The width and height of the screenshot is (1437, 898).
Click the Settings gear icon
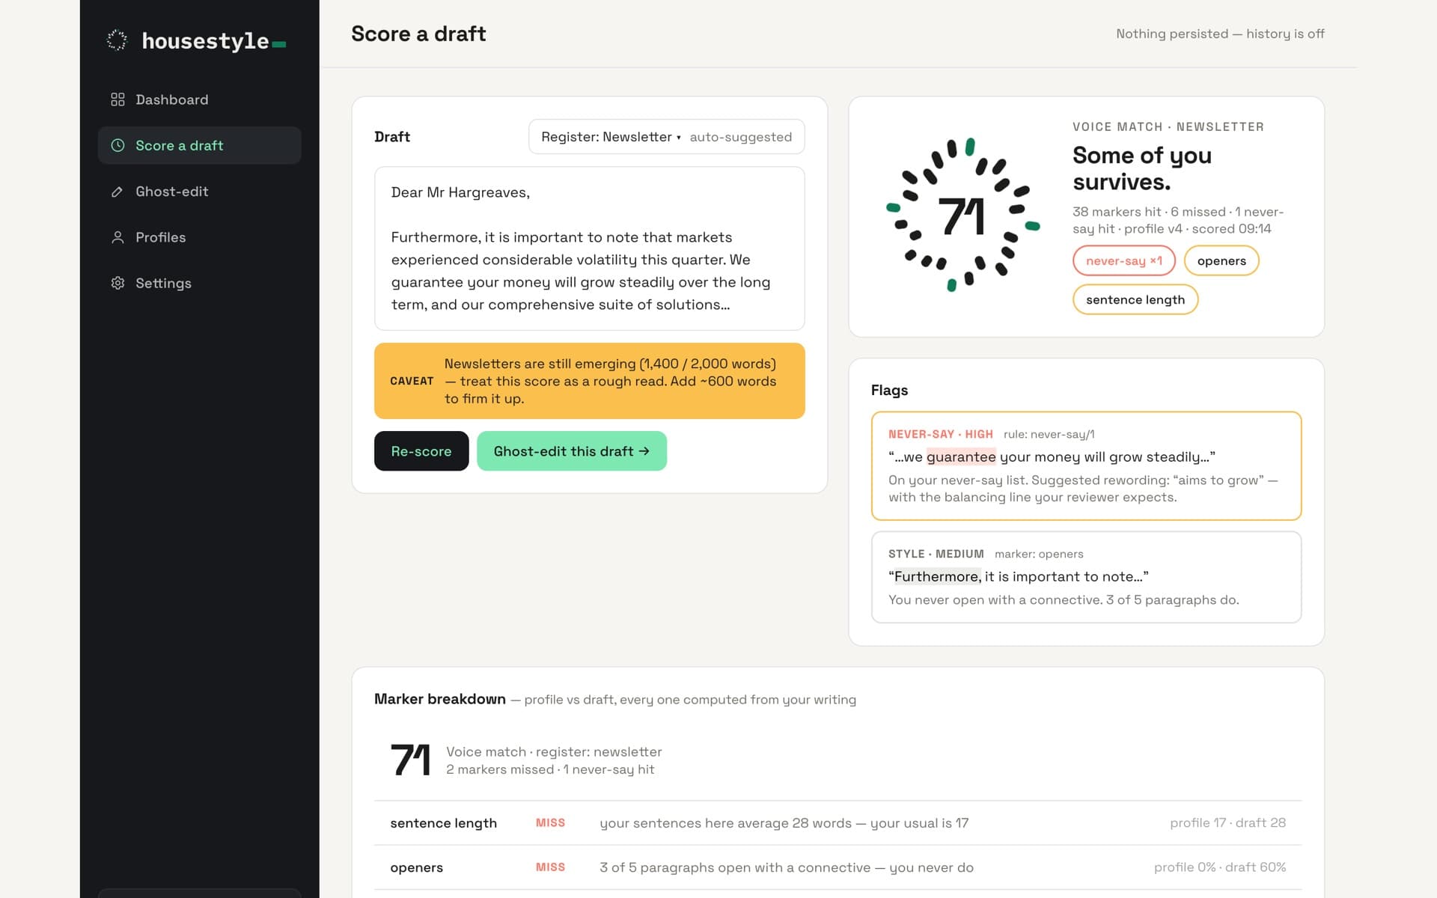(x=118, y=283)
